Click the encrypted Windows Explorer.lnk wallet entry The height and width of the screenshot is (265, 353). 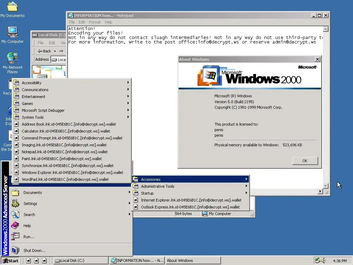72,173
